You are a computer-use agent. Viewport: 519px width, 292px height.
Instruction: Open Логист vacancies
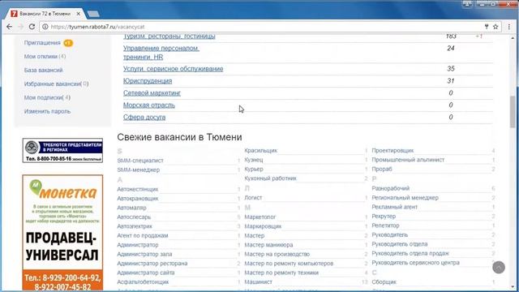(253, 198)
